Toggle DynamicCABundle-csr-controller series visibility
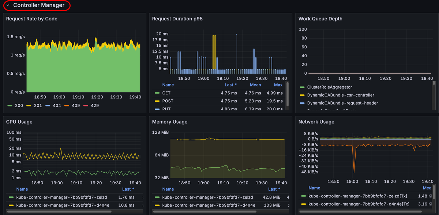439x215 pixels. tap(340, 95)
